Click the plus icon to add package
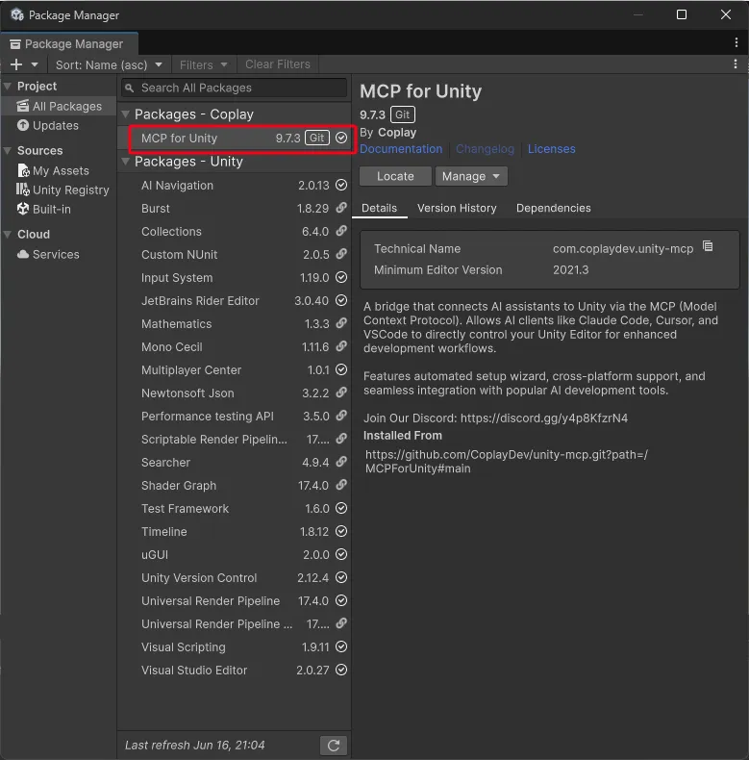 tap(16, 64)
